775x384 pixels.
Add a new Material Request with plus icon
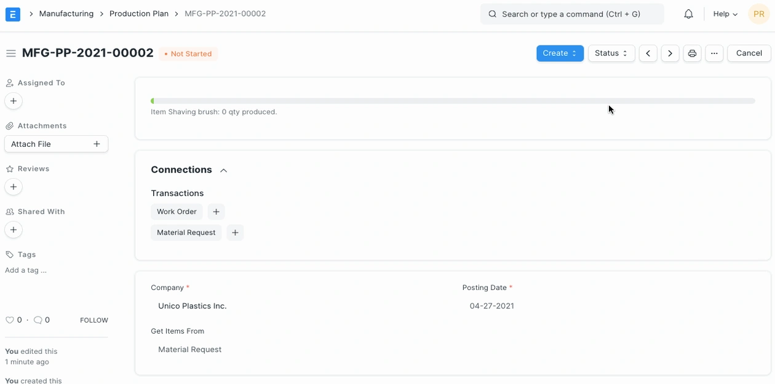click(x=235, y=233)
